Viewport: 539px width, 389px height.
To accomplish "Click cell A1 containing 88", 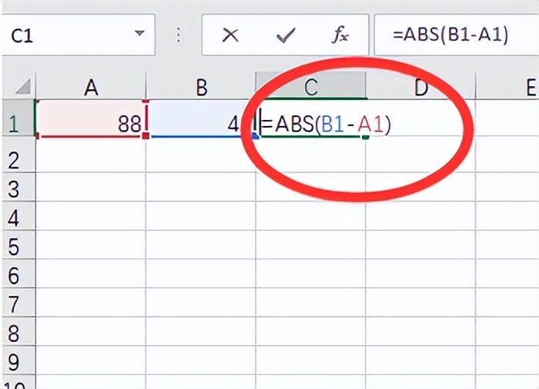I will 91,118.
